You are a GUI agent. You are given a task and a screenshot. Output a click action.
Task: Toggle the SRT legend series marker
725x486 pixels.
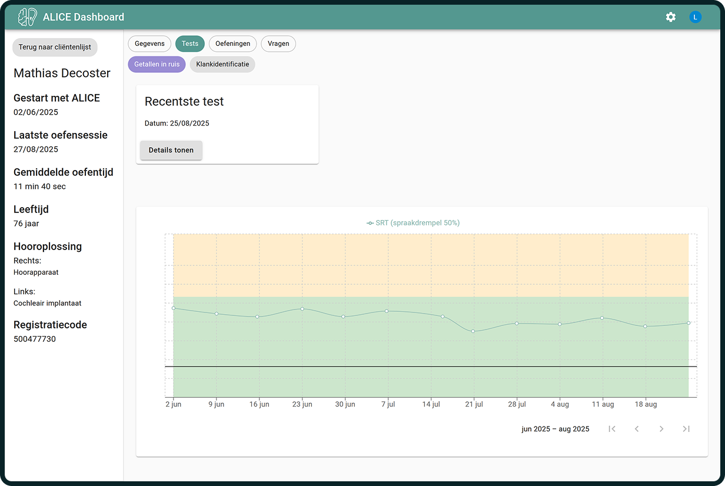(x=370, y=223)
